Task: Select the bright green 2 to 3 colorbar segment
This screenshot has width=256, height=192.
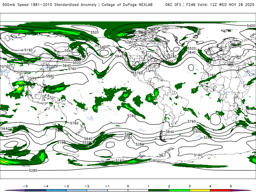Action: click(x=179, y=190)
